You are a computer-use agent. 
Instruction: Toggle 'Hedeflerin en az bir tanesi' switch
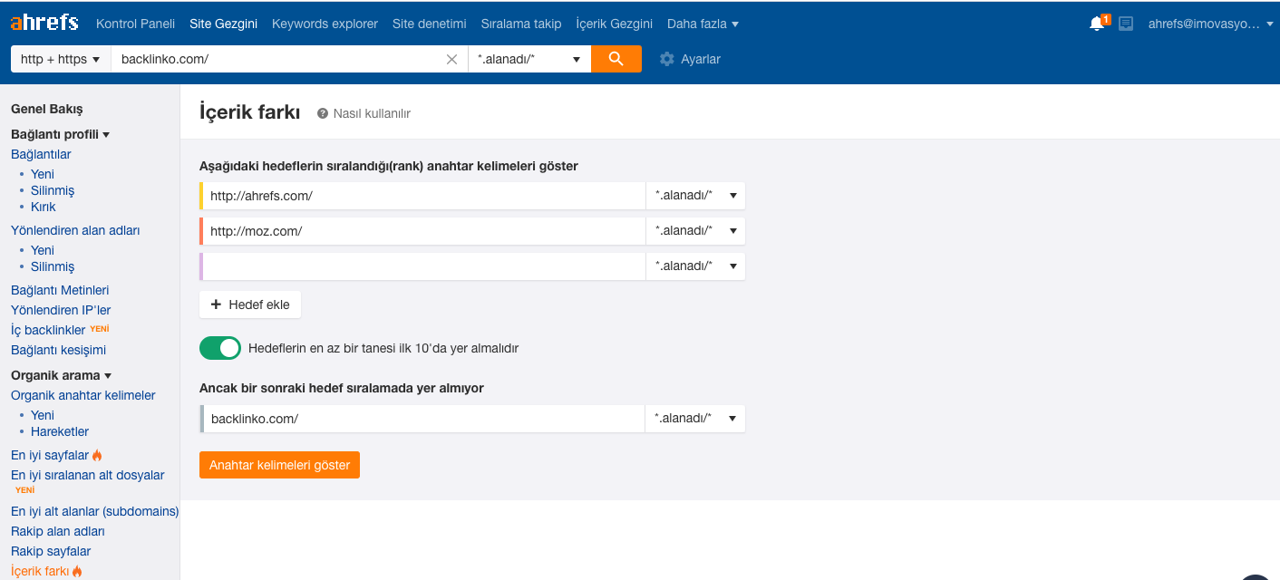click(220, 348)
